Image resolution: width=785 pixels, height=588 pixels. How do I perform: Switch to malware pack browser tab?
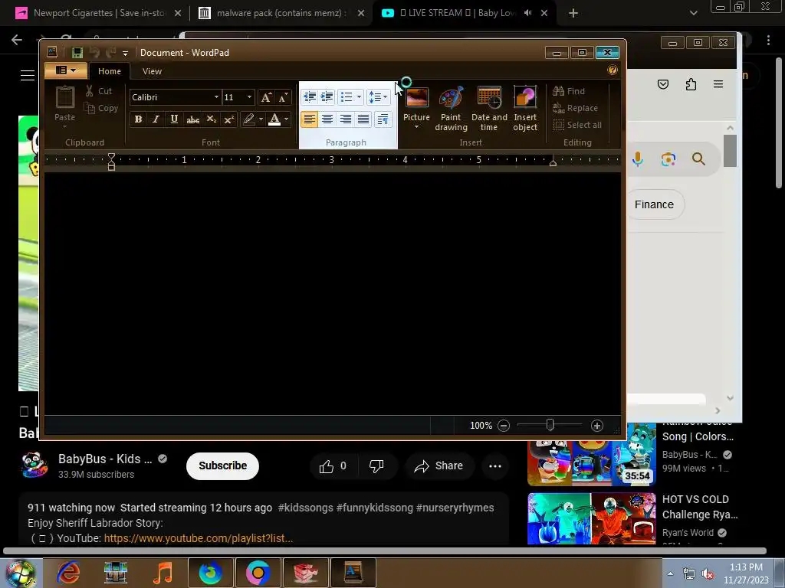[x=281, y=13]
